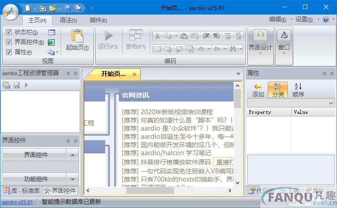Collapse 界面控件 group with up arrow
337x208 pixels.
click(x=72, y=155)
